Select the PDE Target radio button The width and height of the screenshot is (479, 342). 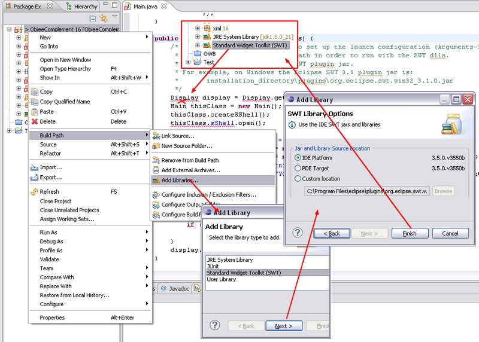pyautogui.click(x=298, y=168)
